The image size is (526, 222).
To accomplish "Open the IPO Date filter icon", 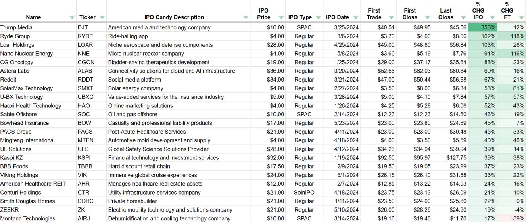I will tap(355, 17).
